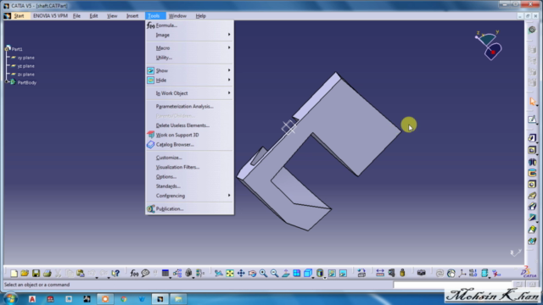Open the Help menu
Screen dimensions: 543x305
click(x=200, y=16)
